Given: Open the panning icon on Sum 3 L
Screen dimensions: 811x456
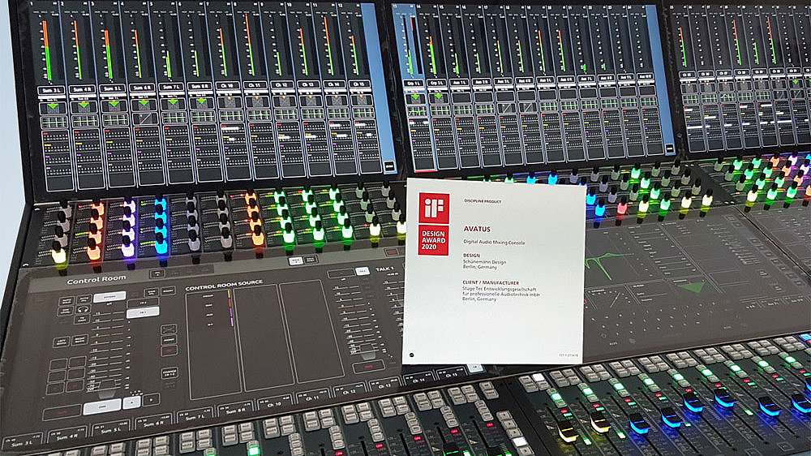Looking at the screenshot, I should [x=53, y=109].
